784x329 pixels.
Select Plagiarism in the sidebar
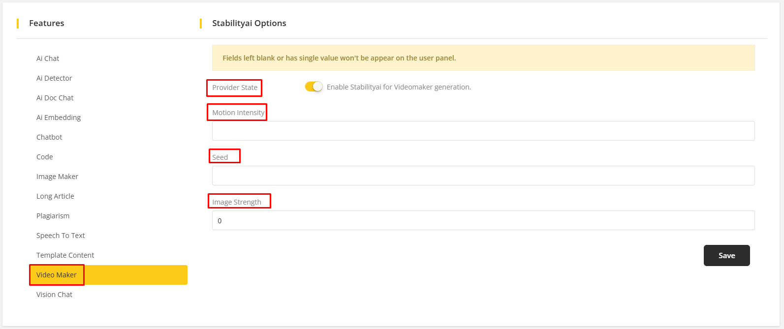[53, 216]
